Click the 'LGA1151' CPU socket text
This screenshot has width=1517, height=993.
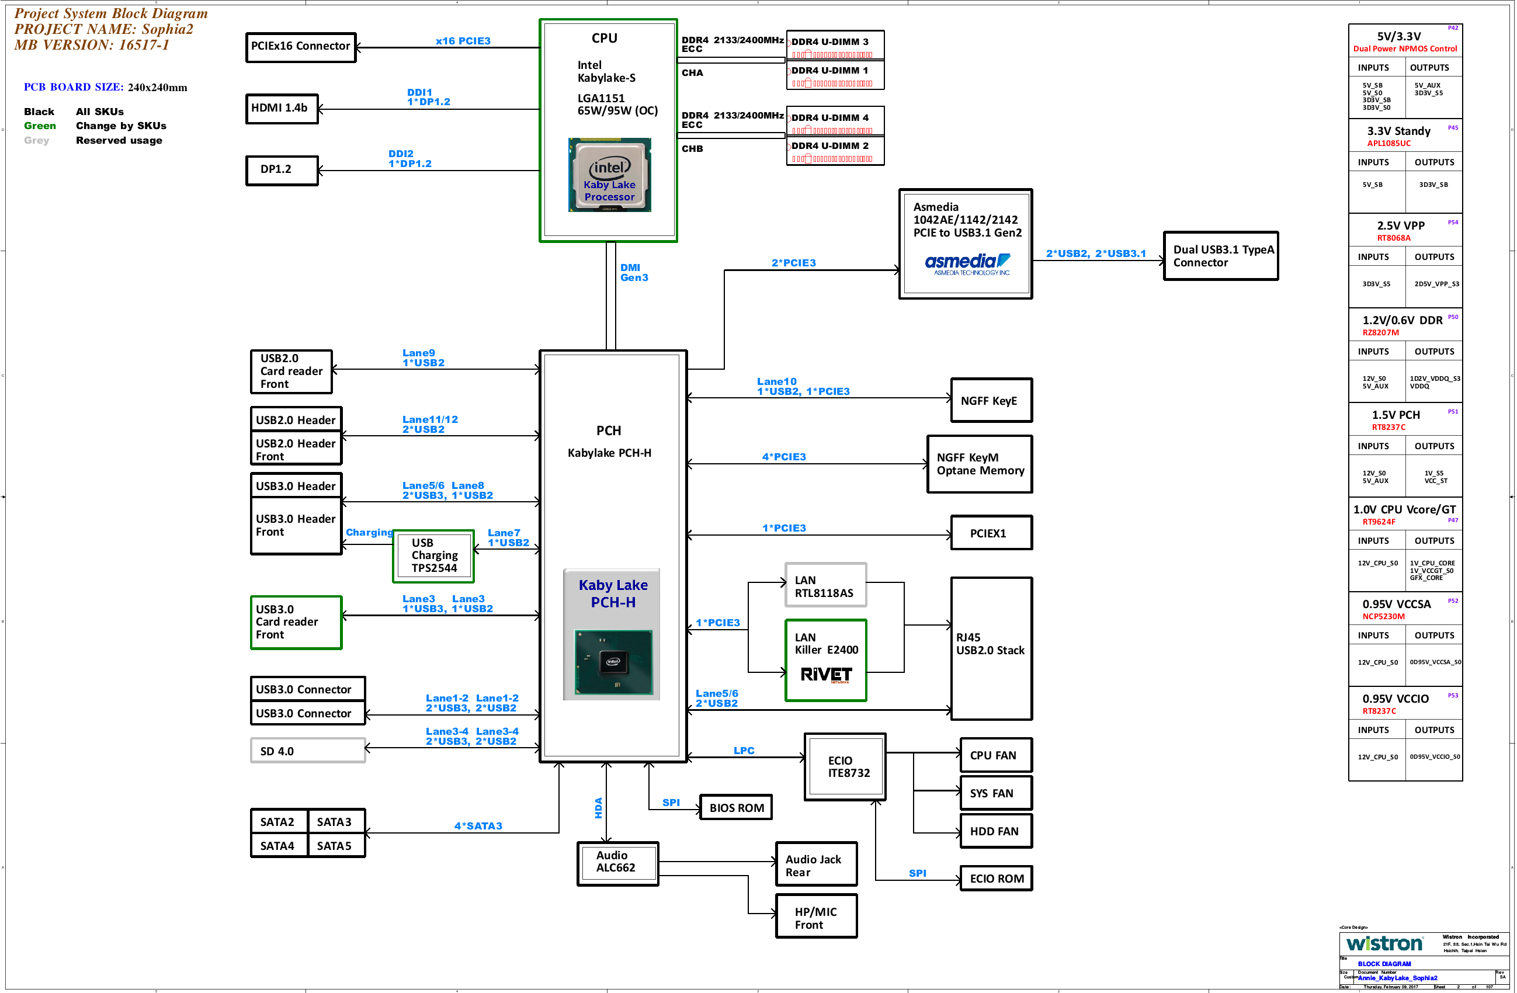point(600,98)
